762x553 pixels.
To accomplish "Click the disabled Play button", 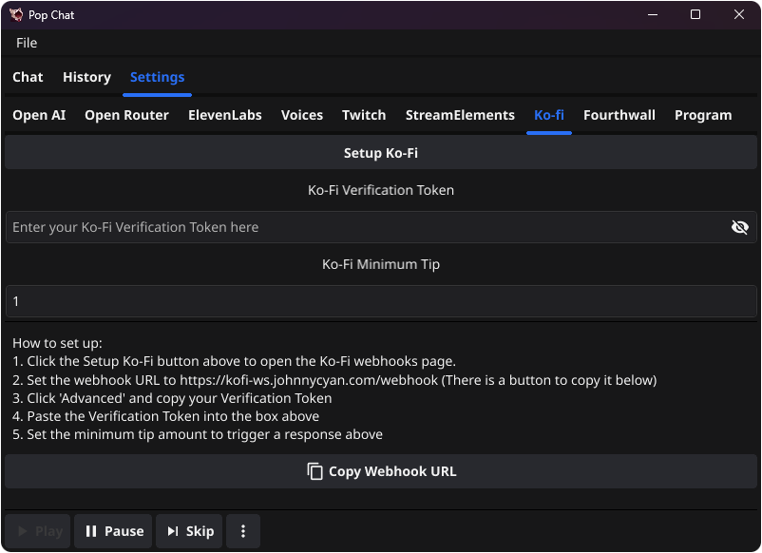I will coord(38,531).
